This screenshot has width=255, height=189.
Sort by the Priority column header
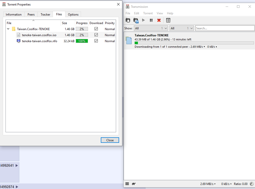click(x=110, y=23)
